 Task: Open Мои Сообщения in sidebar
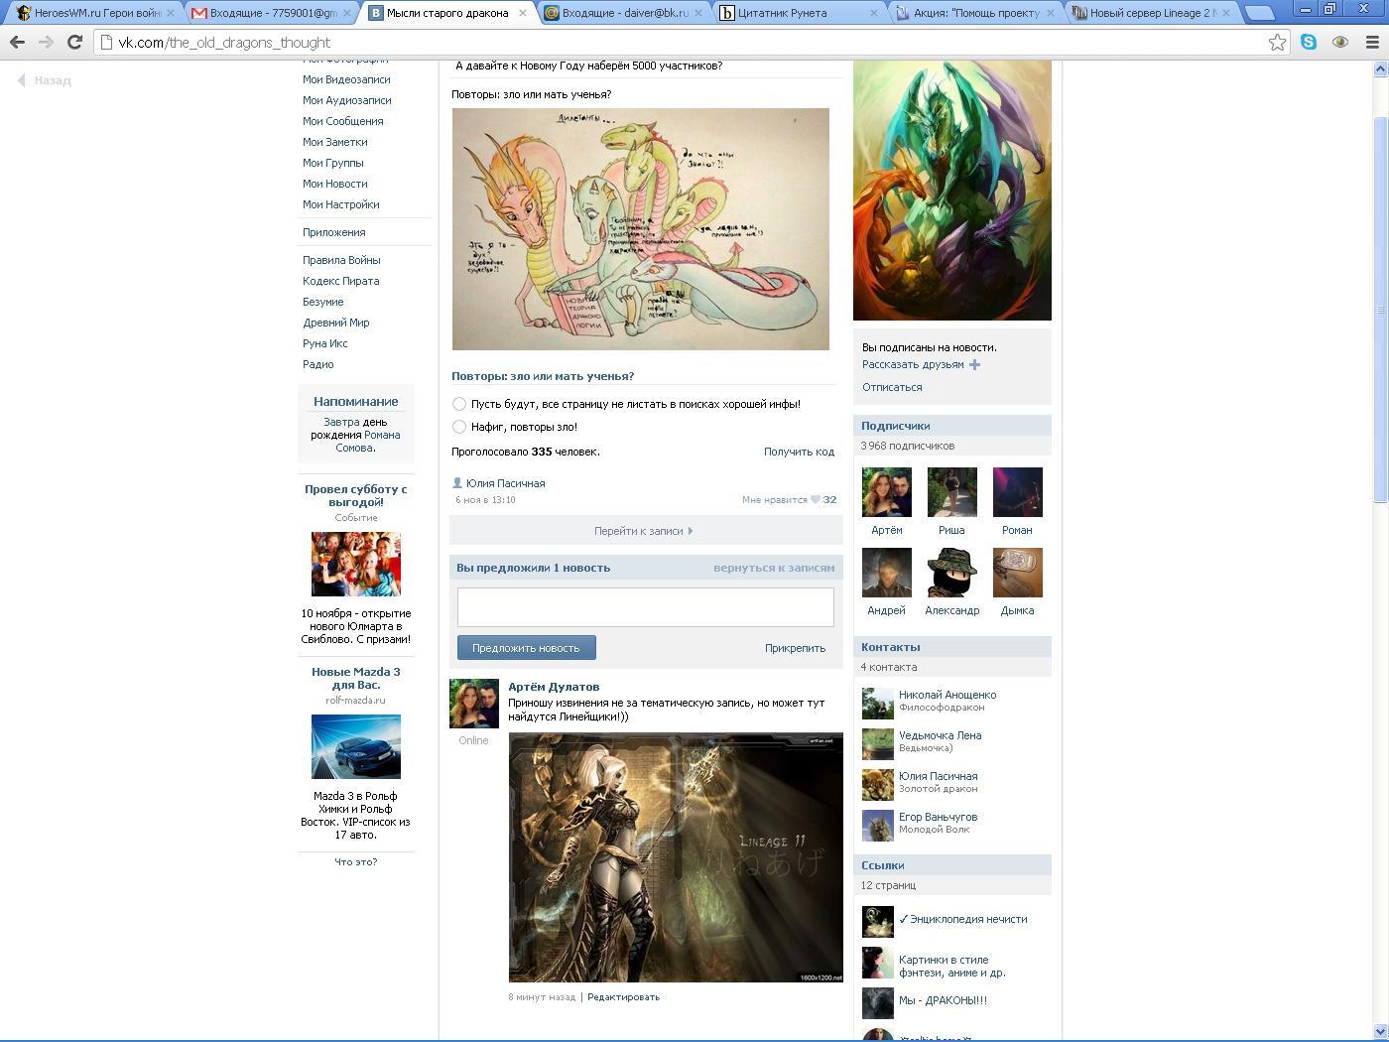(342, 121)
